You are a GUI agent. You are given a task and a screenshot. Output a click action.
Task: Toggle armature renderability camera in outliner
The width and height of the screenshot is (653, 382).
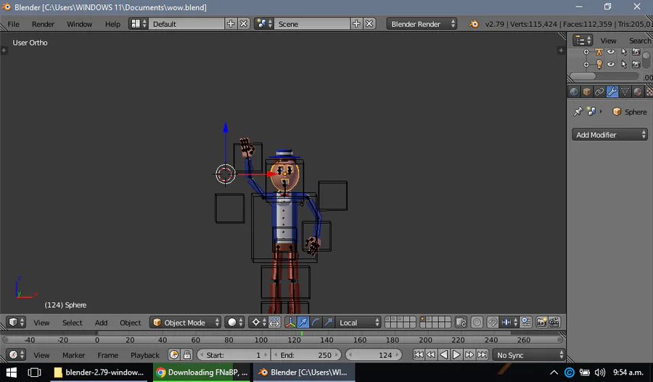(636, 52)
